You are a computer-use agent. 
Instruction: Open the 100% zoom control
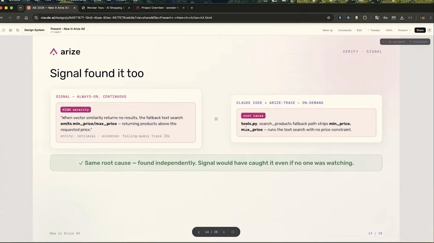click(x=389, y=30)
